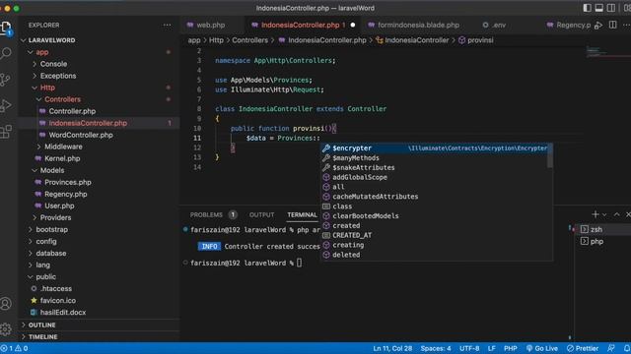The image size is (631, 354).
Task: Click the feedback icon in status bar
Action: [x=611, y=348]
